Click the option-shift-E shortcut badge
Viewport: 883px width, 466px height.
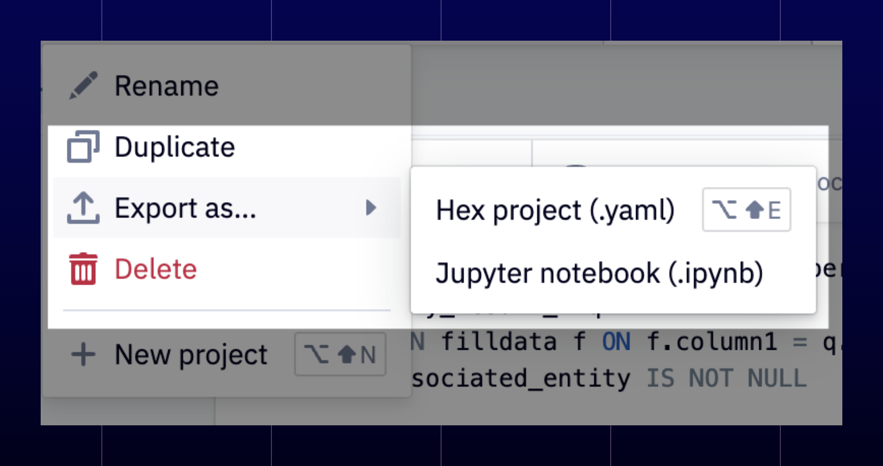pyautogui.click(x=746, y=210)
